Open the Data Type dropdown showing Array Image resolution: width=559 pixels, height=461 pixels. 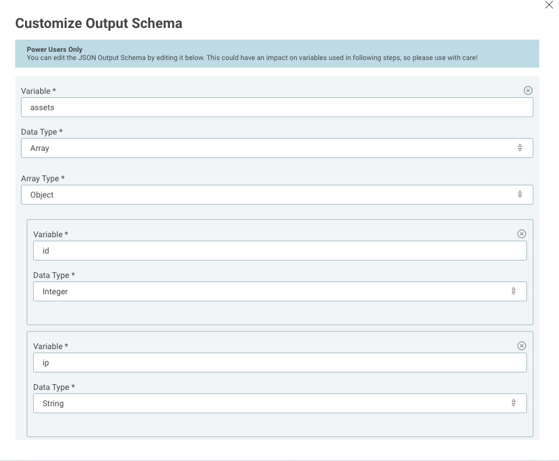point(277,148)
